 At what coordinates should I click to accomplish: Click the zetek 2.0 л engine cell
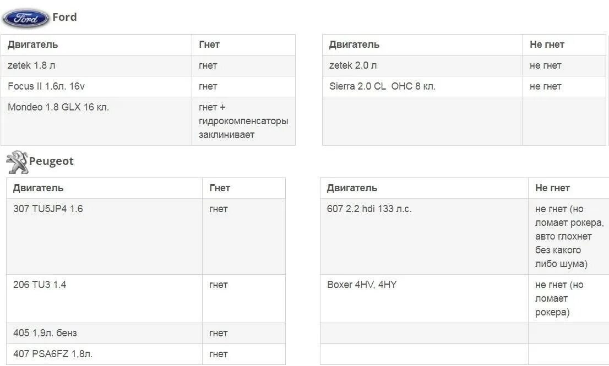coord(422,65)
